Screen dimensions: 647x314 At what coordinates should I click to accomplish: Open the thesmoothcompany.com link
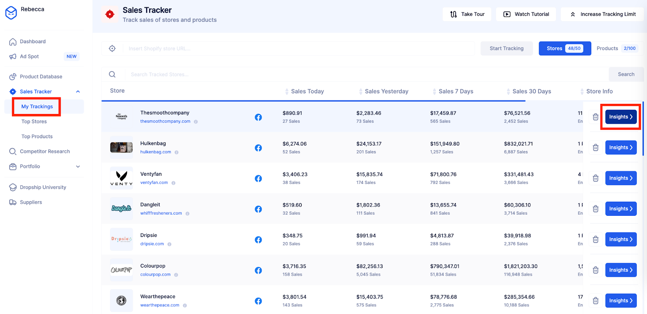(165, 122)
